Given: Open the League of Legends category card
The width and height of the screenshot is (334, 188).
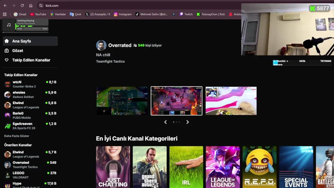Looking at the screenshot, I should (x=223, y=167).
